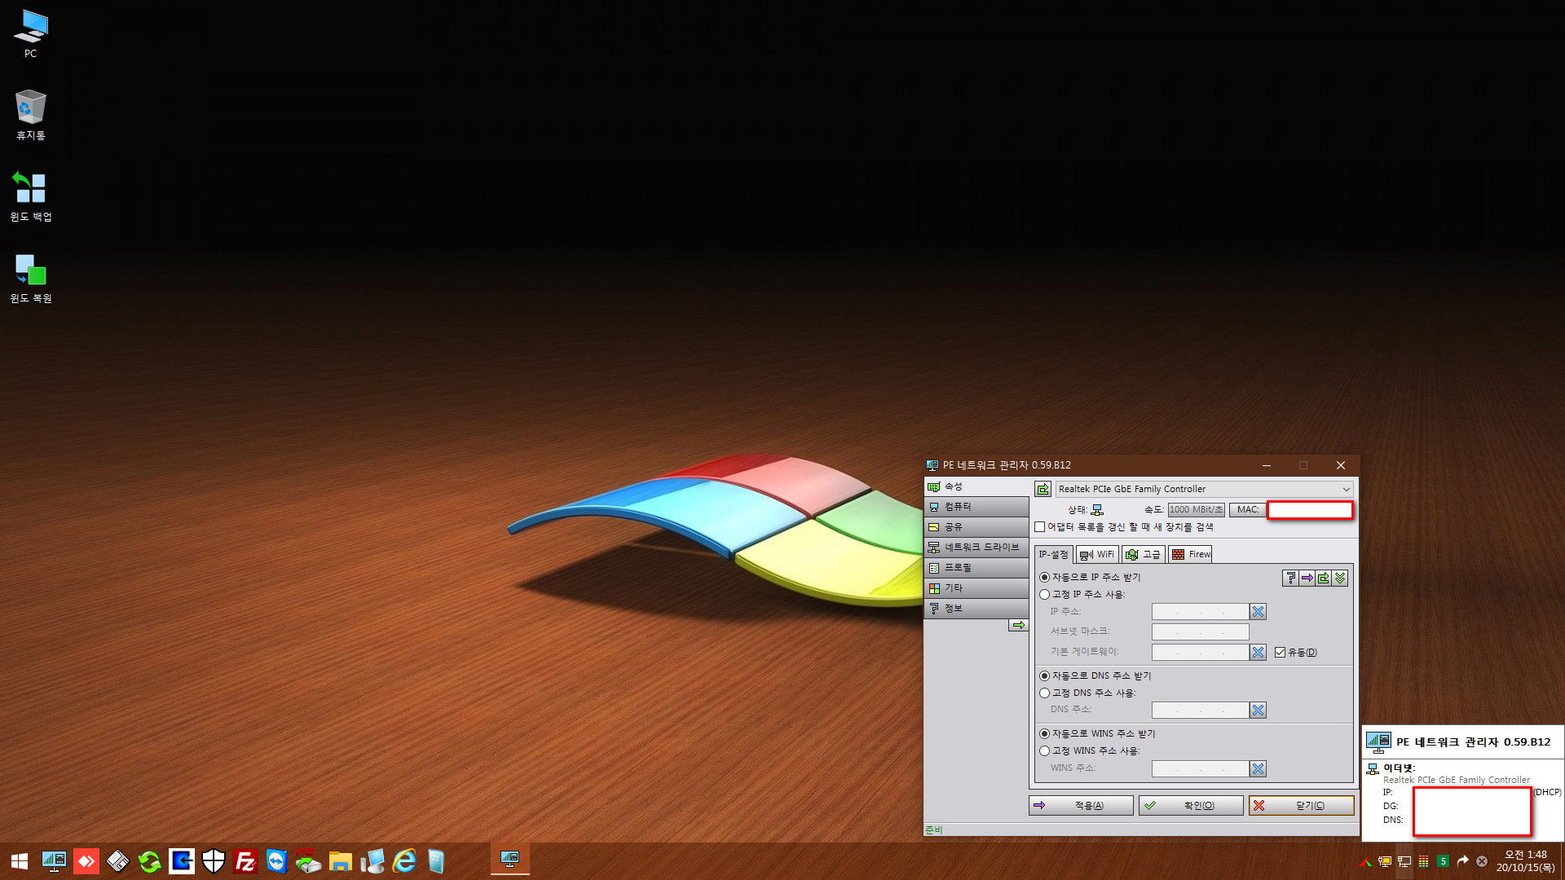Select 고정 WINS 주소 사용 radio
The image size is (1565, 880).
[x=1044, y=750]
